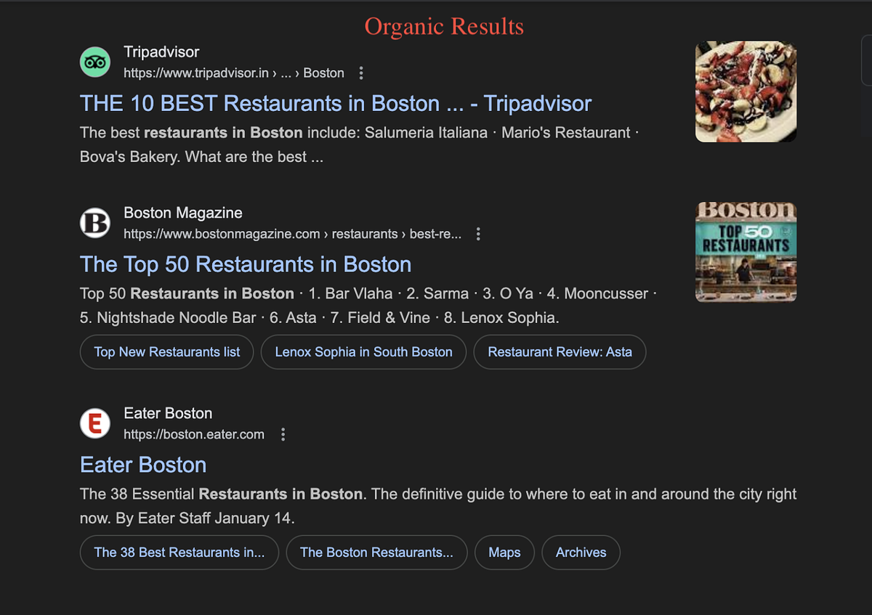Click the Boston Magazine circular logo
Screen dimensions: 872x615
tap(95, 223)
